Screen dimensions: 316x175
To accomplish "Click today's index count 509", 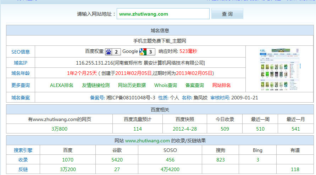I will tap(225, 129).
